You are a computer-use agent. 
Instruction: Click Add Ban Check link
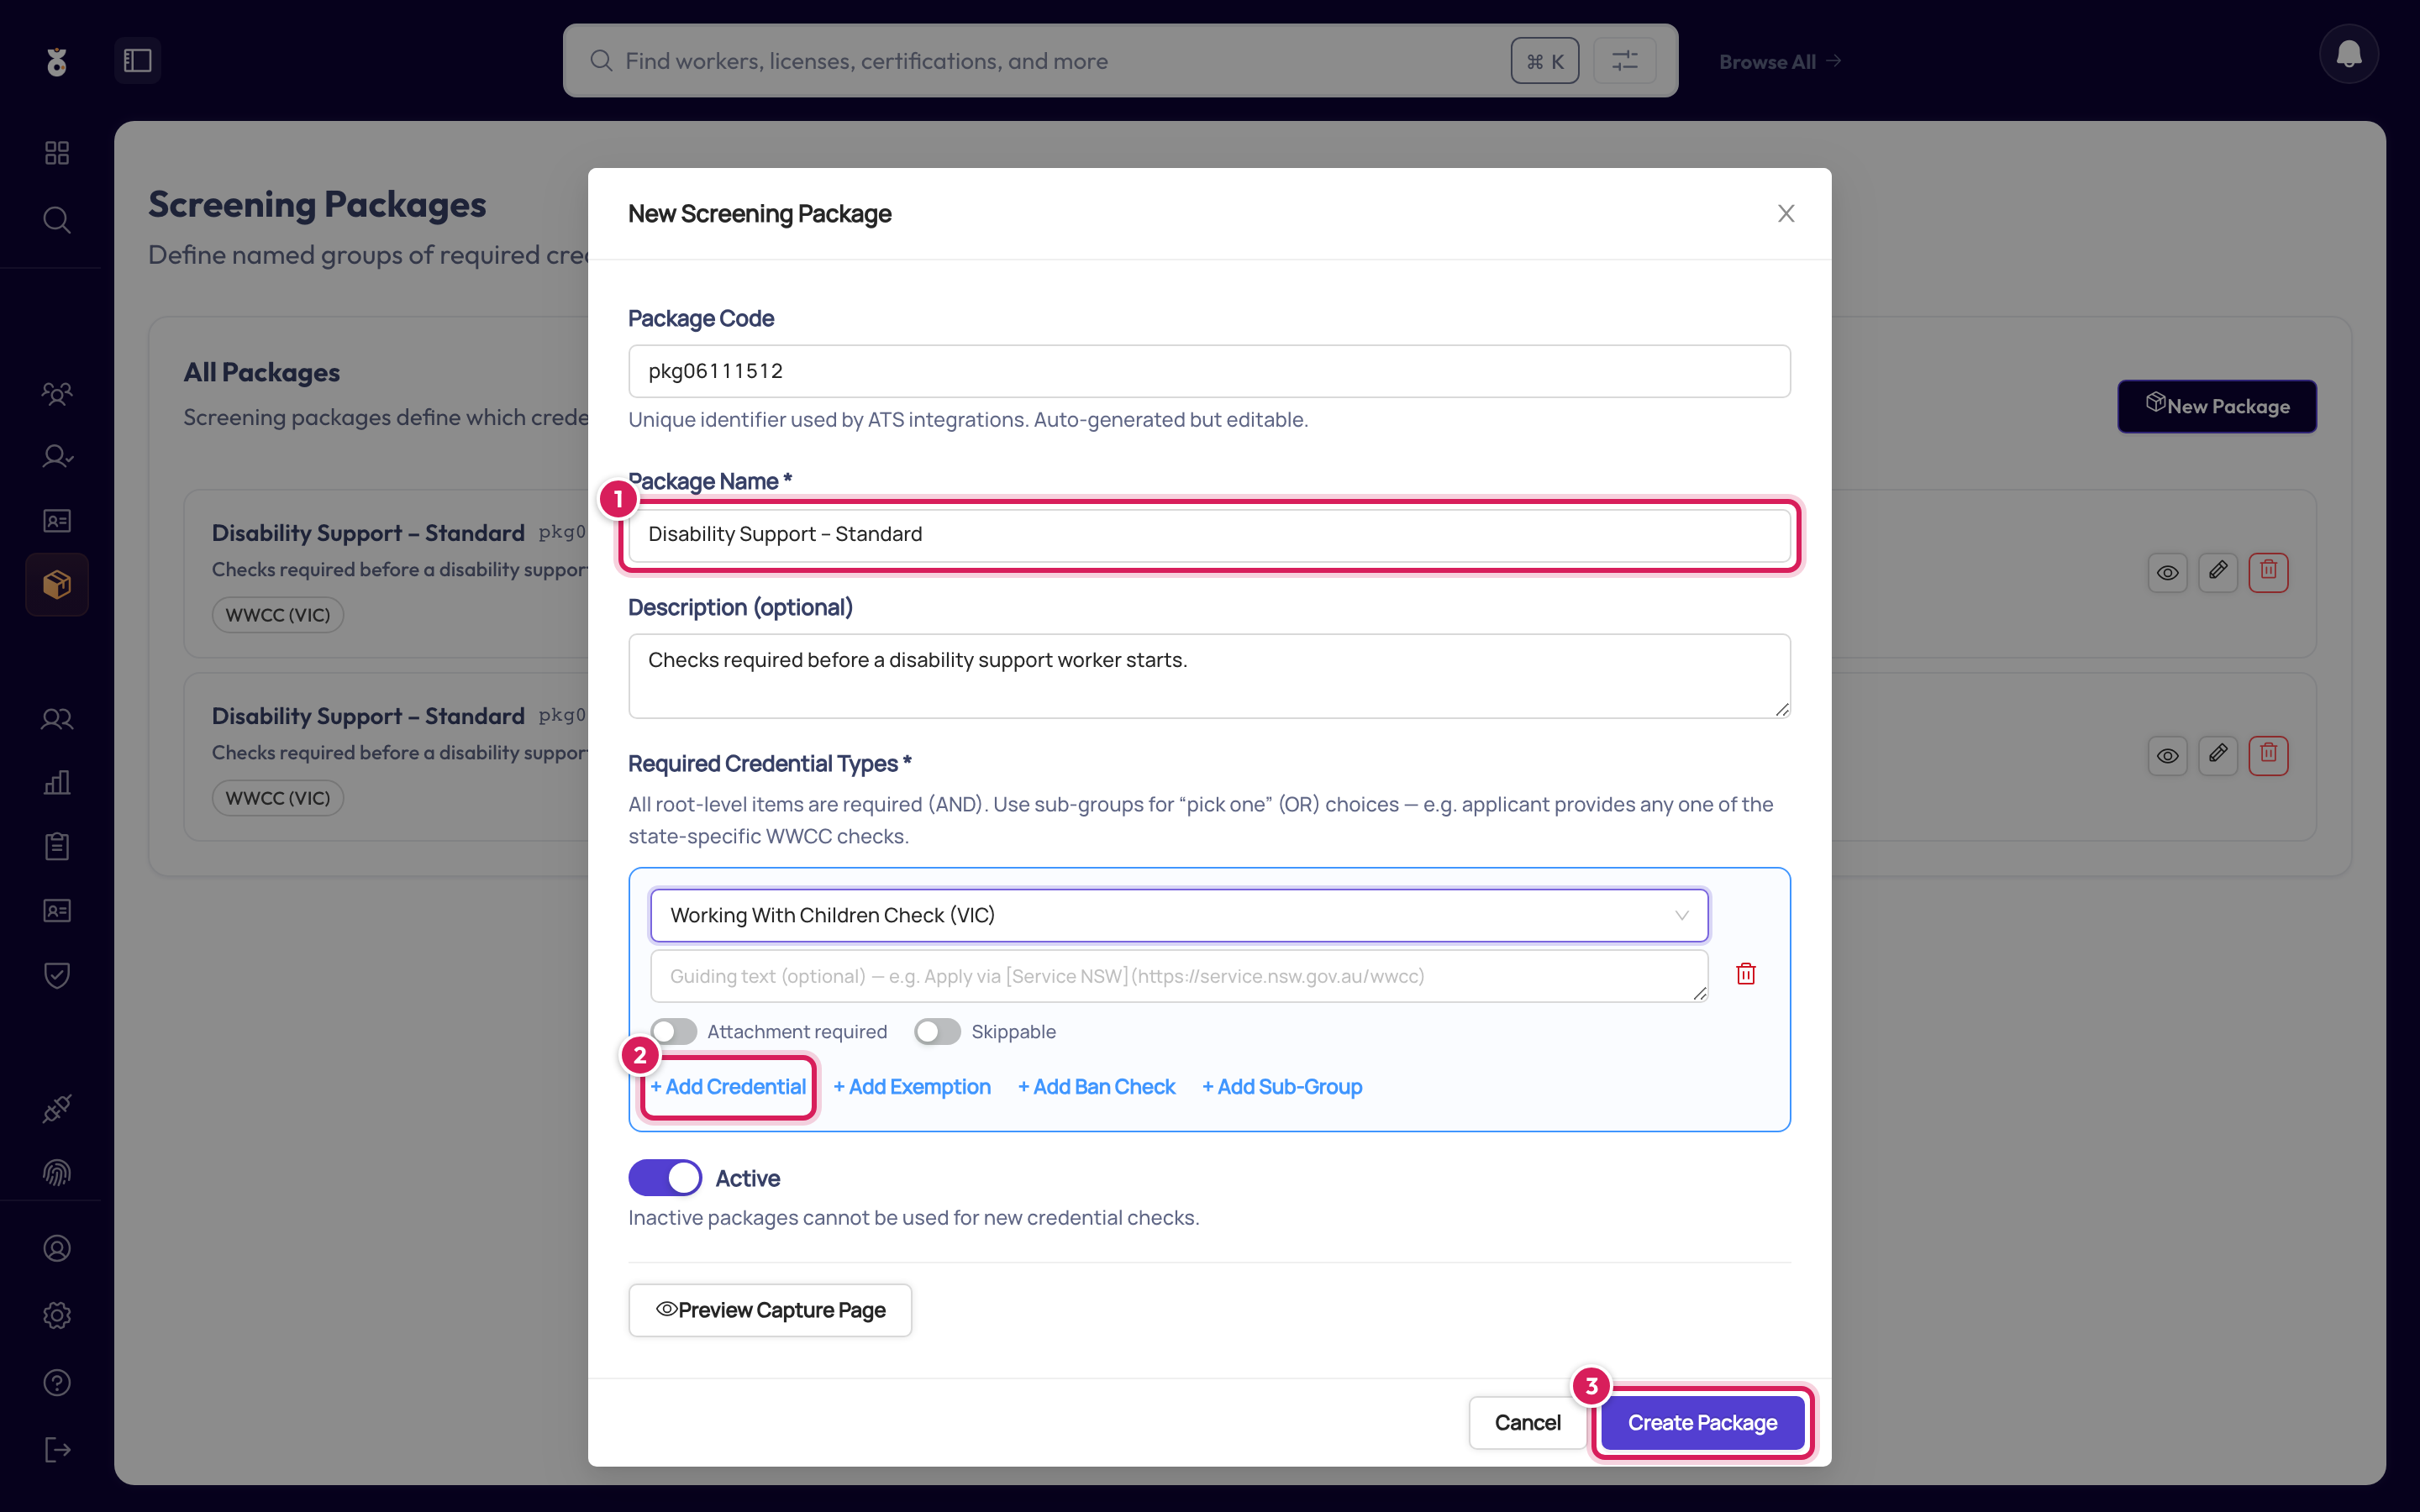coord(1096,1087)
